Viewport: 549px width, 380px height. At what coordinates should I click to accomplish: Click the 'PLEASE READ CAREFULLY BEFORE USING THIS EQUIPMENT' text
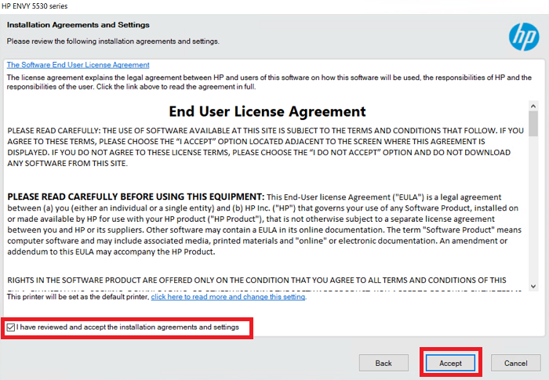136,197
